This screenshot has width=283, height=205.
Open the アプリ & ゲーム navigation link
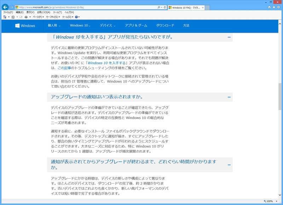point(136,25)
